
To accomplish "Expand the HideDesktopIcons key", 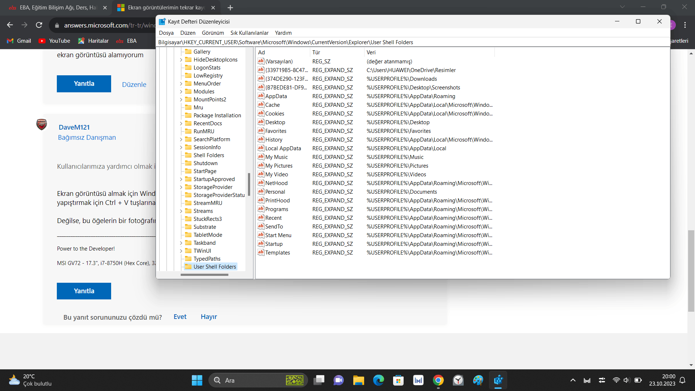I will 181,60.
